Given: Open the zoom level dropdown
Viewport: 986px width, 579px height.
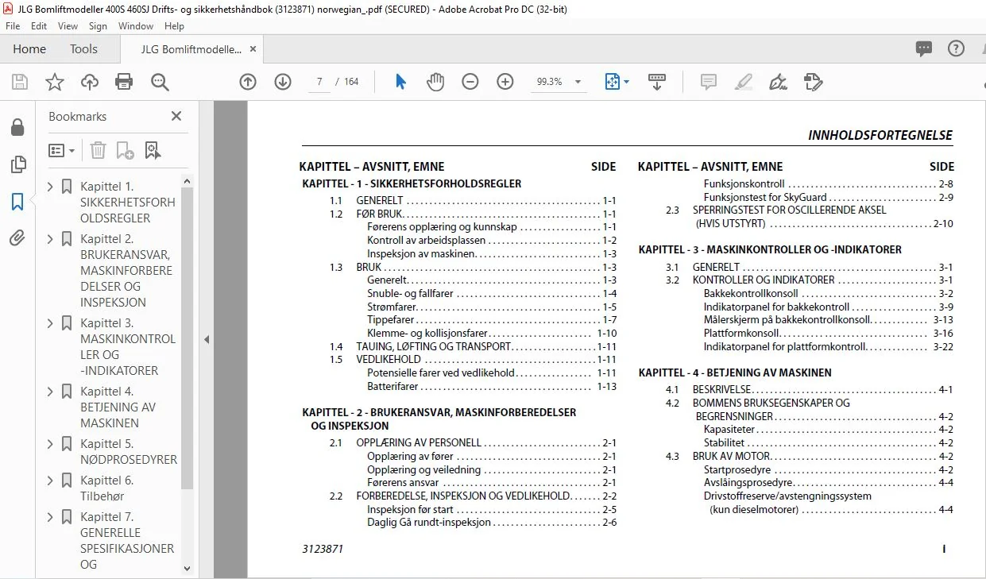Looking at the screenshot, I should click(x=578, y=82).
